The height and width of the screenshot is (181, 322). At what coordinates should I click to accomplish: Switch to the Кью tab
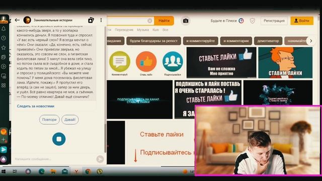[x=155, y=30]
